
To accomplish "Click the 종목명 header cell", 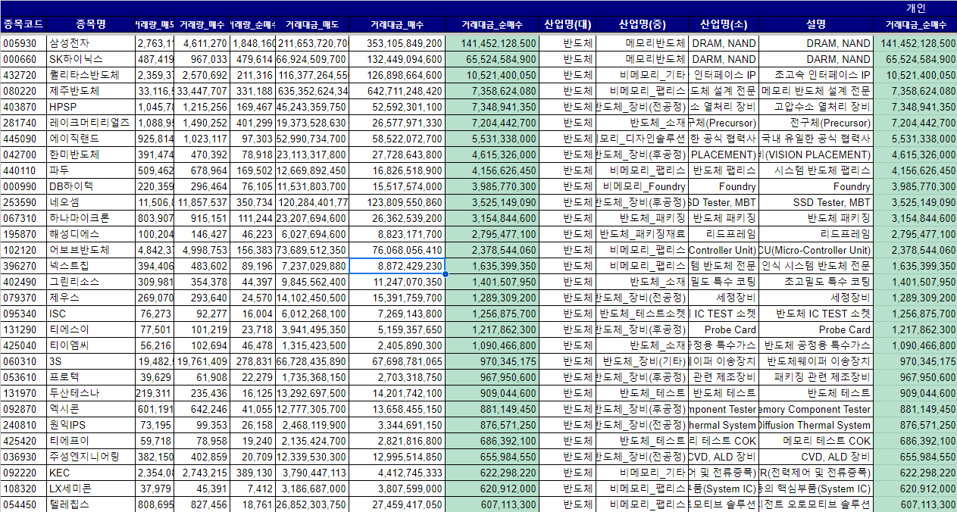I will click(x=91, y=24).
